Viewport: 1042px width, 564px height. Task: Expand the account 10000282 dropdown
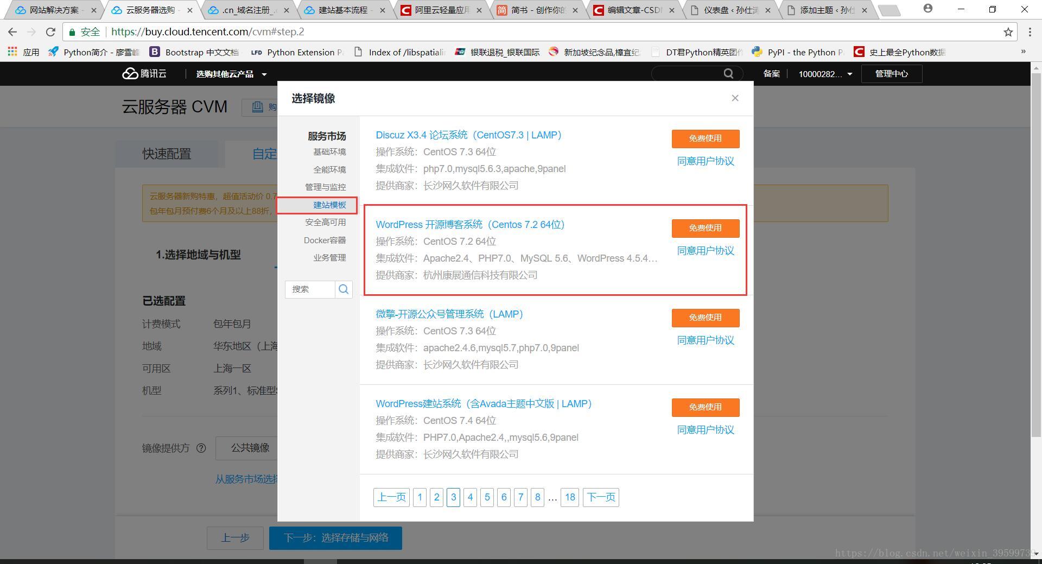point(825,74)
